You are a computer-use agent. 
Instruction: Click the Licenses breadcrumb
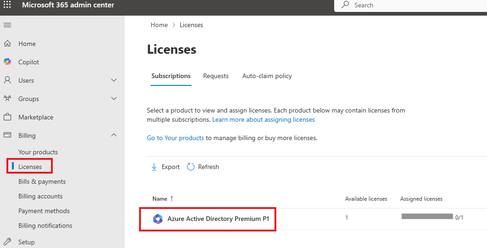(x=191, y=25)
